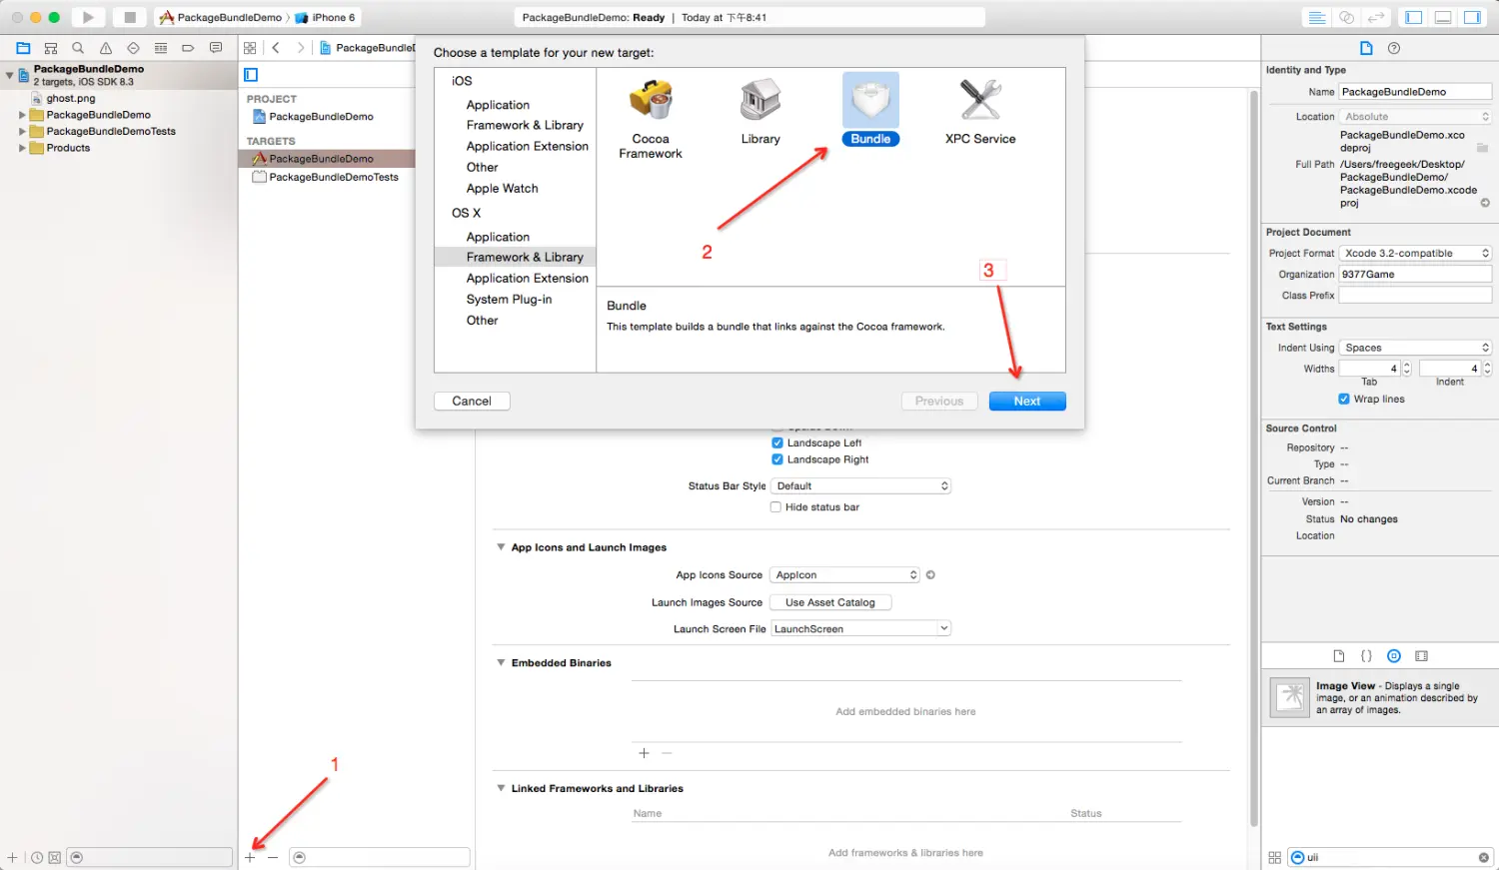Expand the PackageBundleDemoTests folder
Screen dimensions: 1499x870
click(x=22, y=131)
